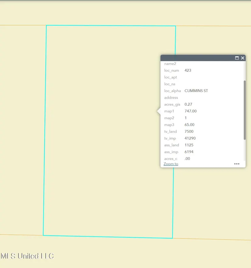The width and height of the screenshot is (251, 268).
Task: Click the CUMMINS ST street name value
Action: pos(196,91)
